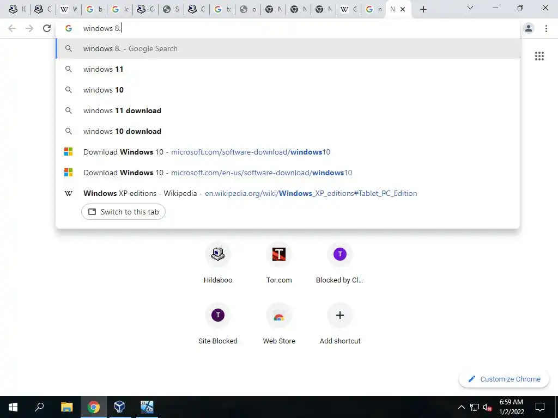Open the network tray icon
Image resolution: width=558 pixels, height=418 pixels.
pyautogui.click(x=475, y=407)
